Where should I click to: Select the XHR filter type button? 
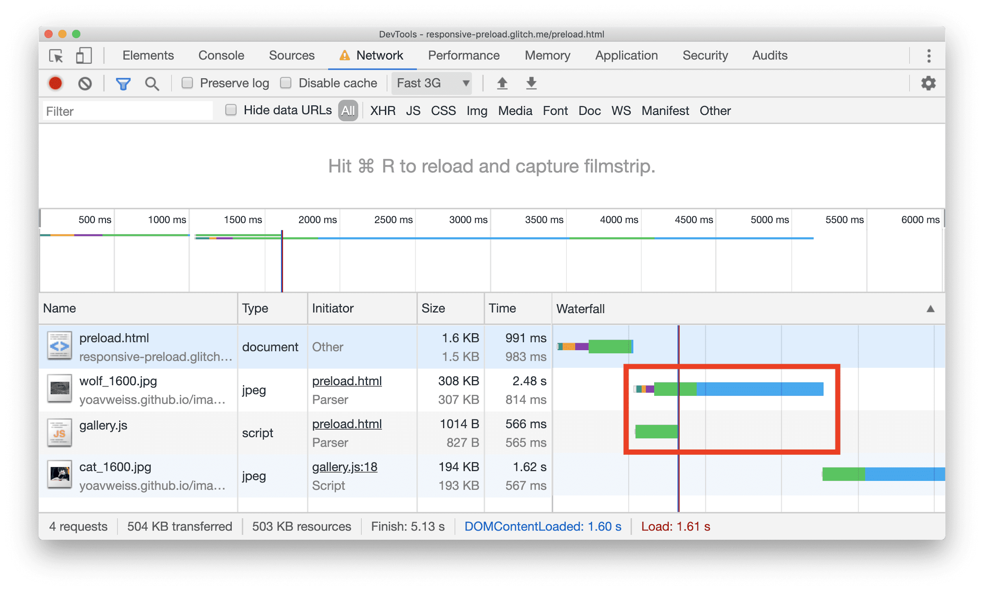tap(383, 110)
